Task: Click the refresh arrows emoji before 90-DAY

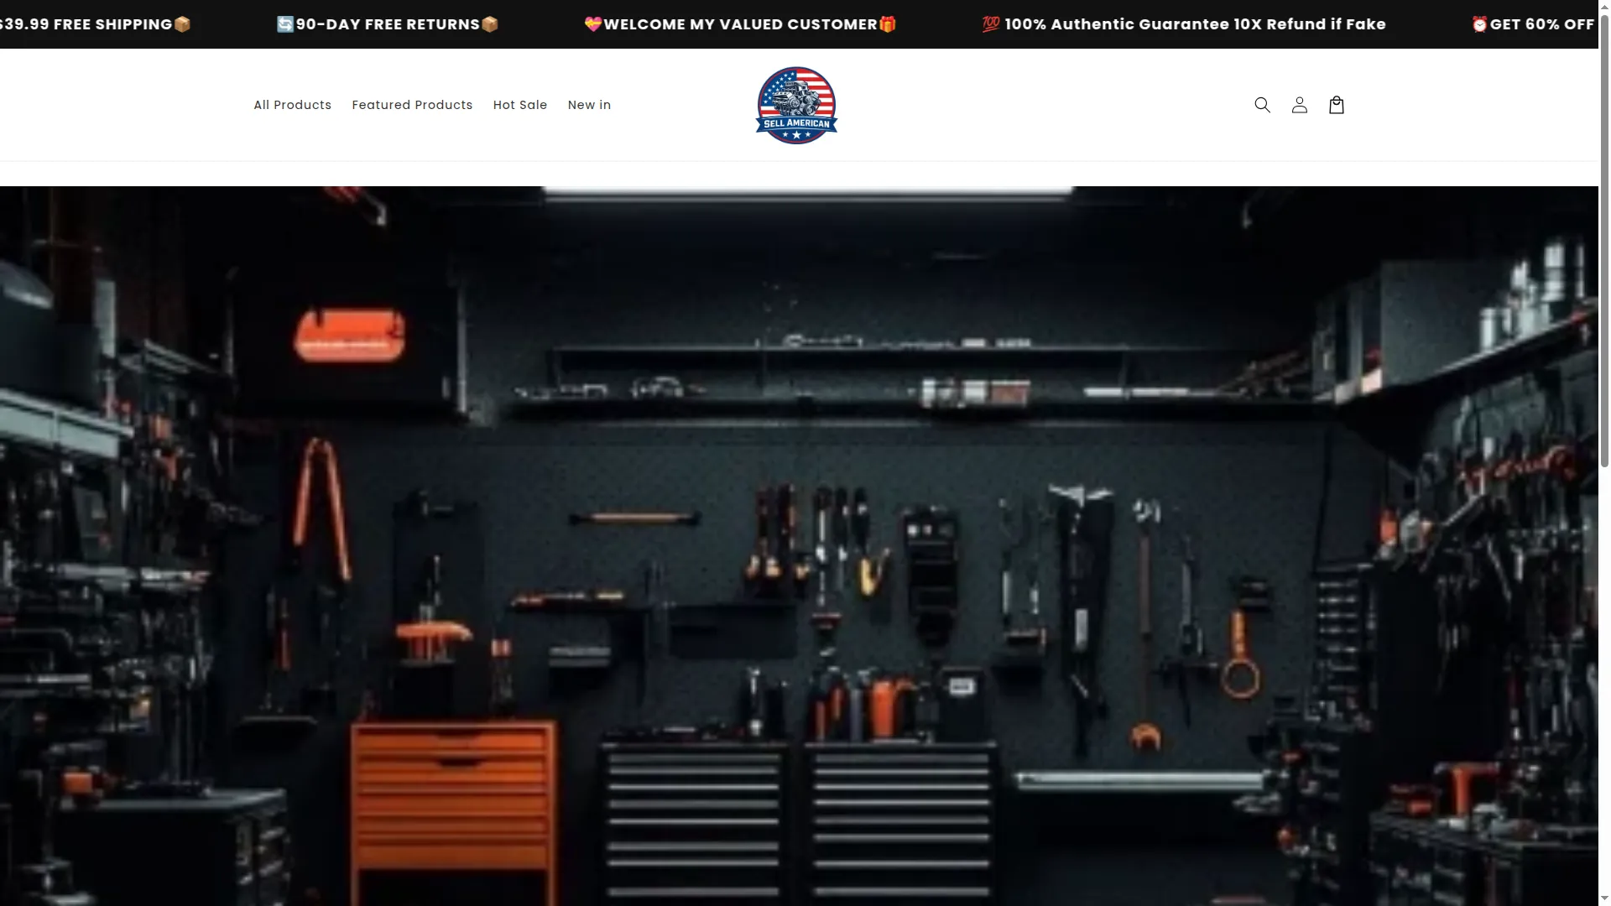Action: (285, 24)
